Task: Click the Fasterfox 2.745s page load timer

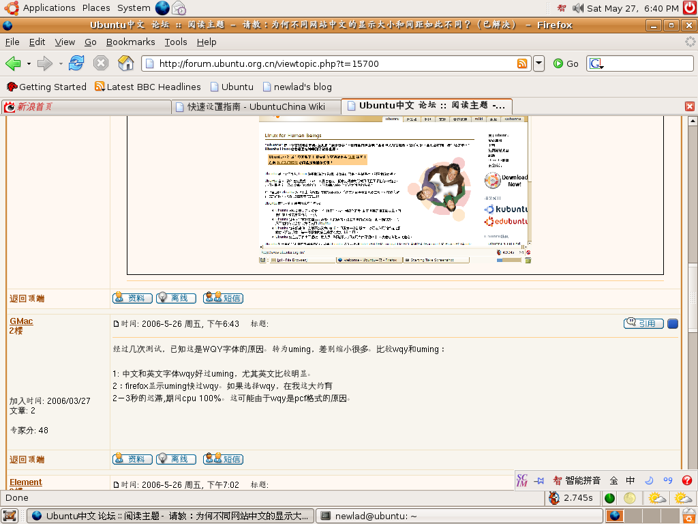Action: pyautogui.click(x=571, y=497)
